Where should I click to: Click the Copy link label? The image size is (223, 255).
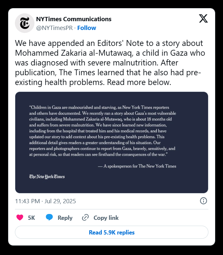106,218
